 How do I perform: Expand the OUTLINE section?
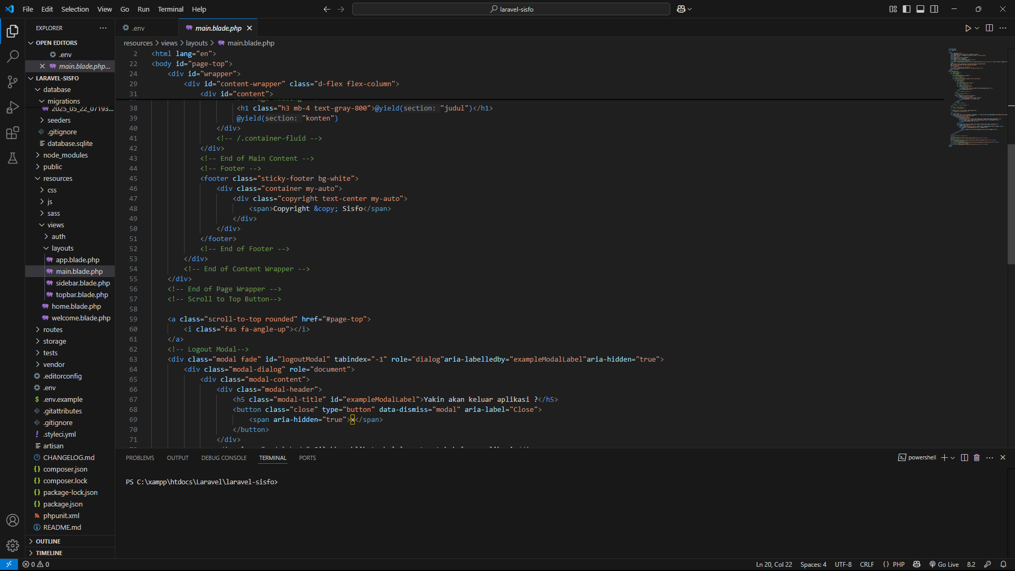[x=48, y=541]
